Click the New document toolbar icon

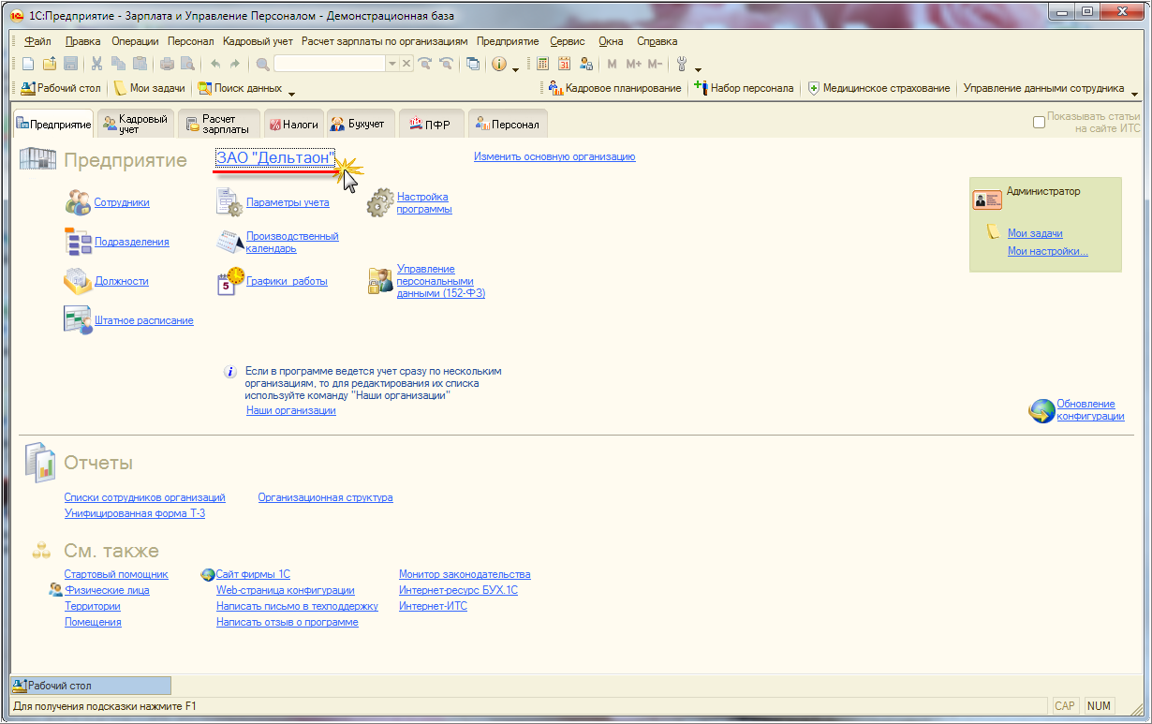[28, 64]
